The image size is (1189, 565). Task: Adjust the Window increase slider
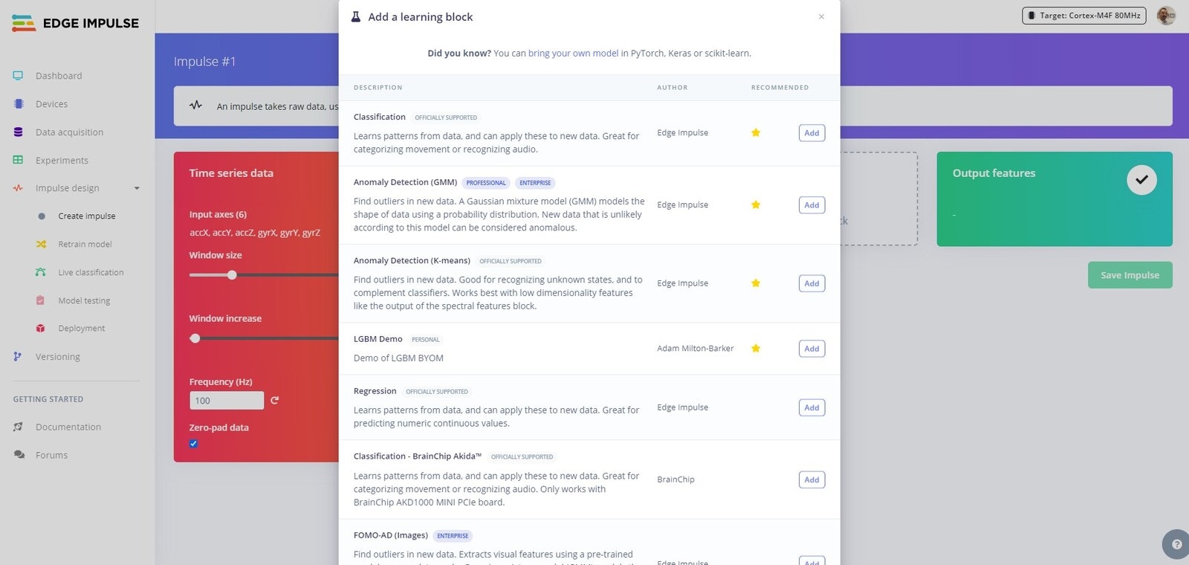195,338
